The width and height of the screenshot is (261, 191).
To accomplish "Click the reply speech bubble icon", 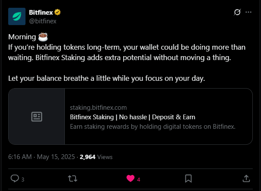I will coord(15,178).
